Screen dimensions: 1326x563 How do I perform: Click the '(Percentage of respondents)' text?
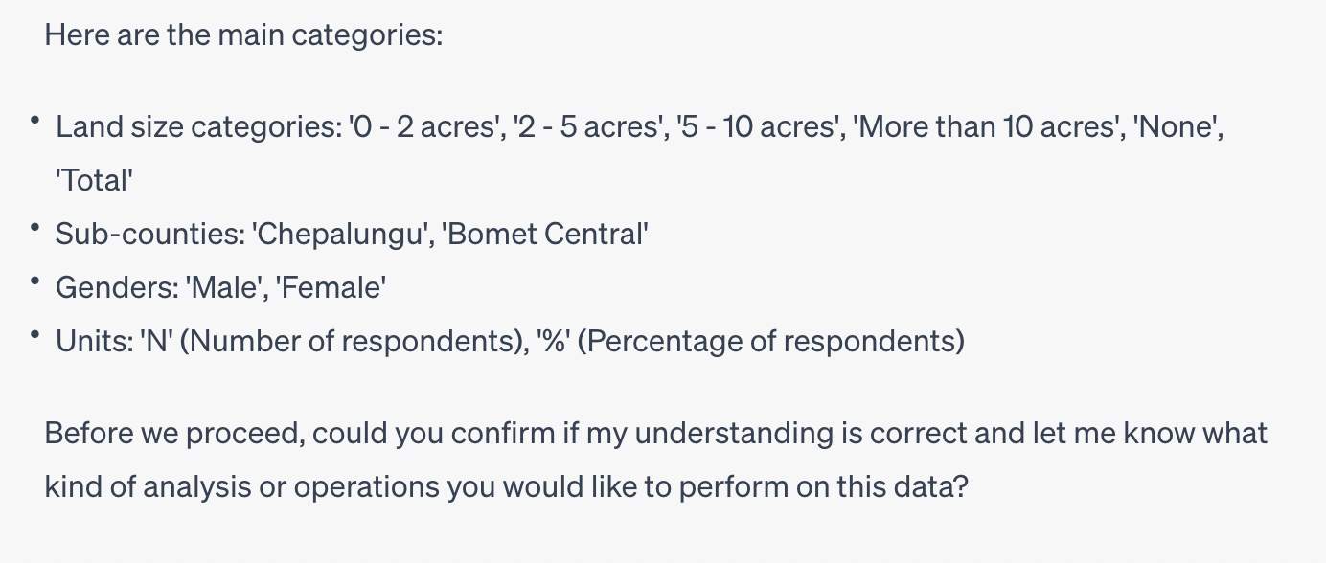tap(770, 341)
